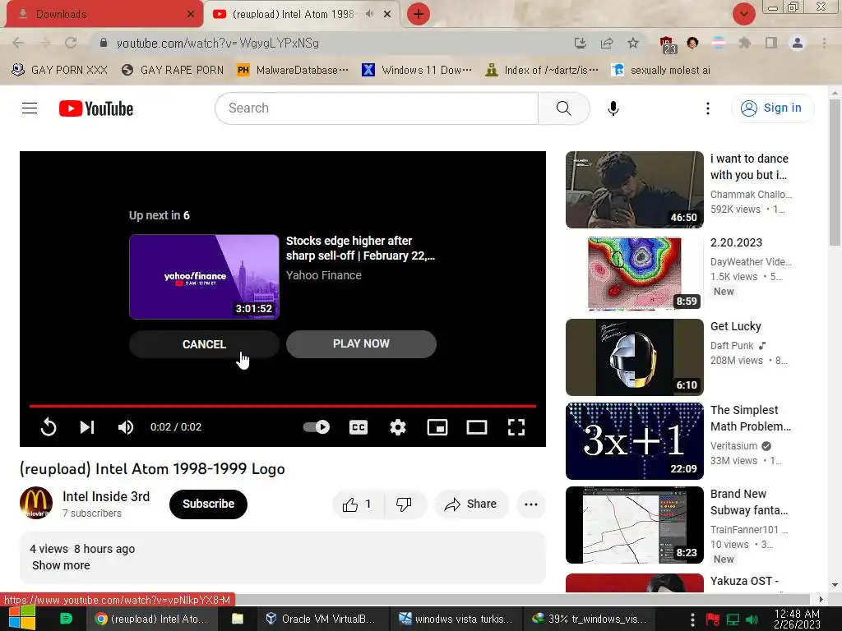Image resolution: width=842 pixels, height=631 pixels.
Task: Open the Index of /~dartz bookmark
Action: [x=541, y=70]
